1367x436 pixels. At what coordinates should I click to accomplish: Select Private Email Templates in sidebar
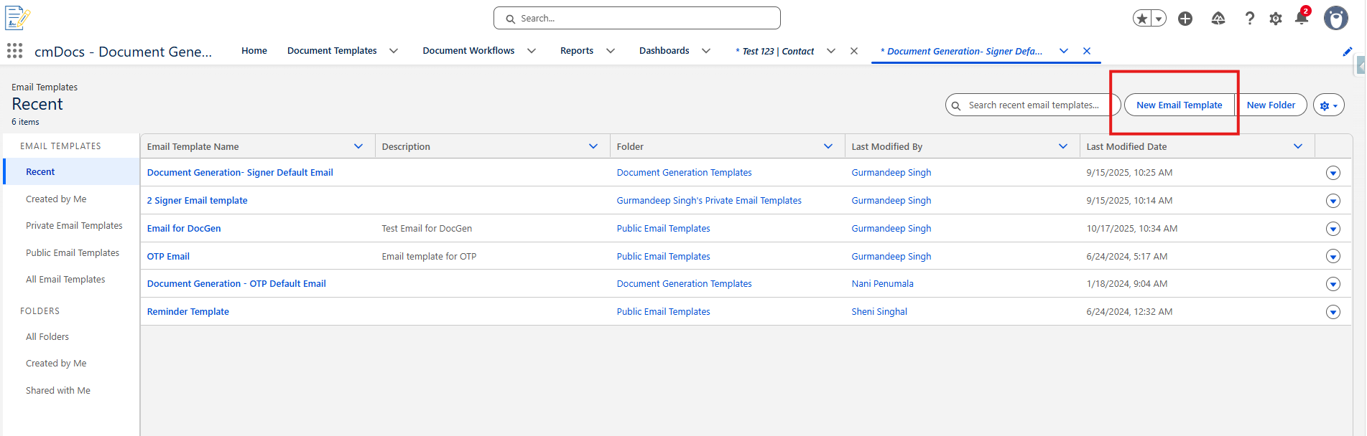pyautogui.click(x=74, y=226)
